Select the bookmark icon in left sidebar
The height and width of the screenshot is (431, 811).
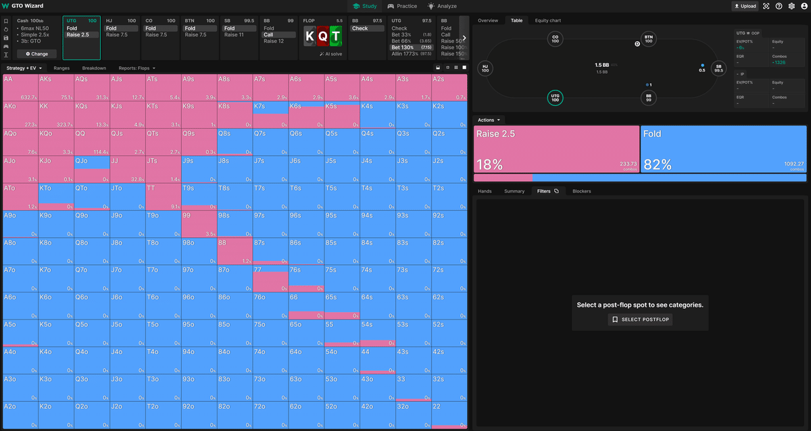pyautogui.click(x=6, y=21)
